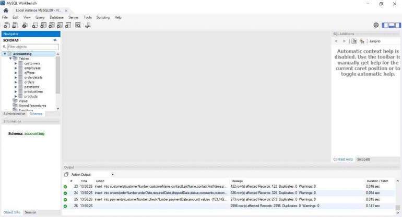Create a new SQL tab for queries
This screenshot has width=402, height=217.
[7, 25]
